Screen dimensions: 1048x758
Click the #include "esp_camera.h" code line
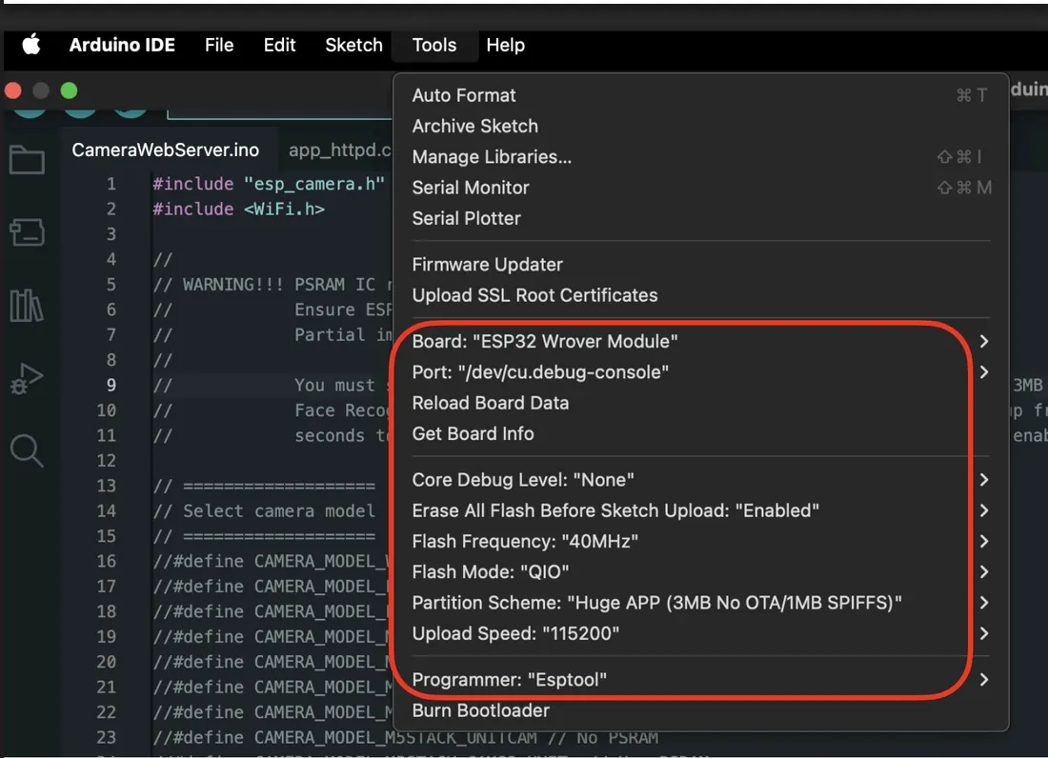point(269,184)
